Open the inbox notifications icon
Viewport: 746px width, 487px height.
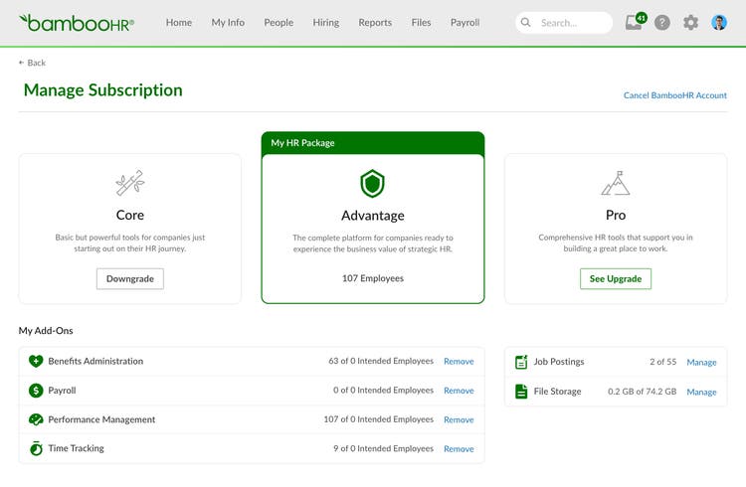pos(636,22)
